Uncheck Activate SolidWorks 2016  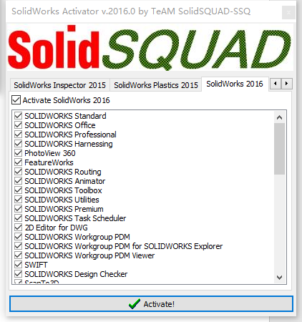(x=16, y=100)
